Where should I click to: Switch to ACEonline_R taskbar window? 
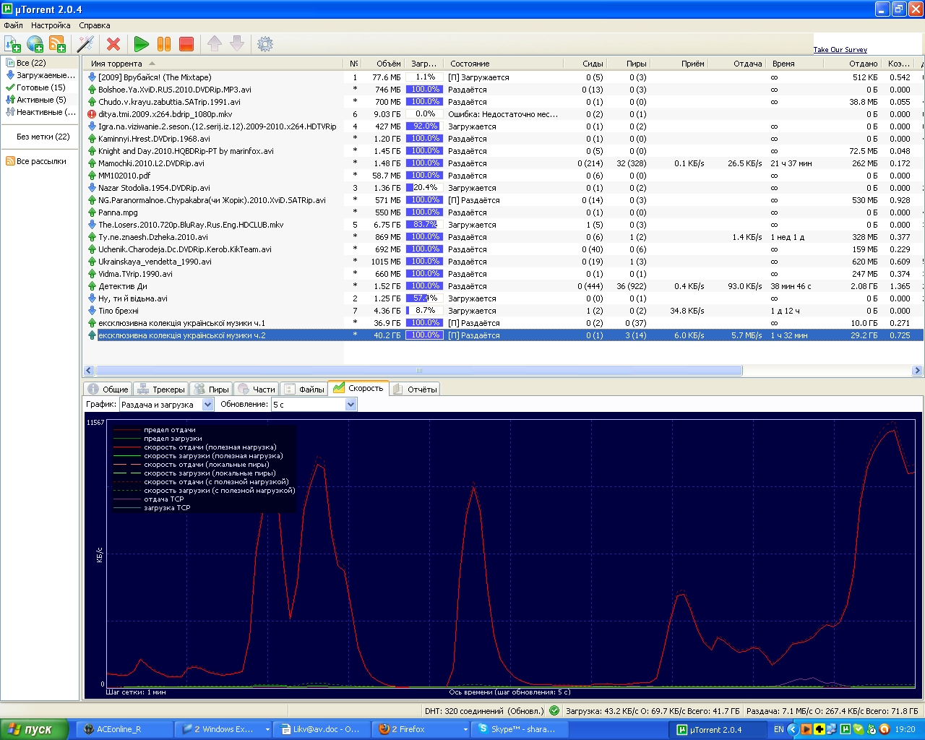(x=124, y=729)
